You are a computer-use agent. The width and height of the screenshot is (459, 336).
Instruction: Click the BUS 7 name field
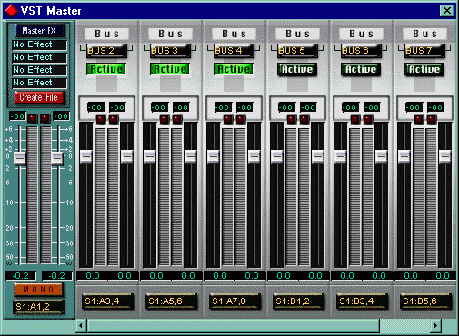click(x=424, y=51)
